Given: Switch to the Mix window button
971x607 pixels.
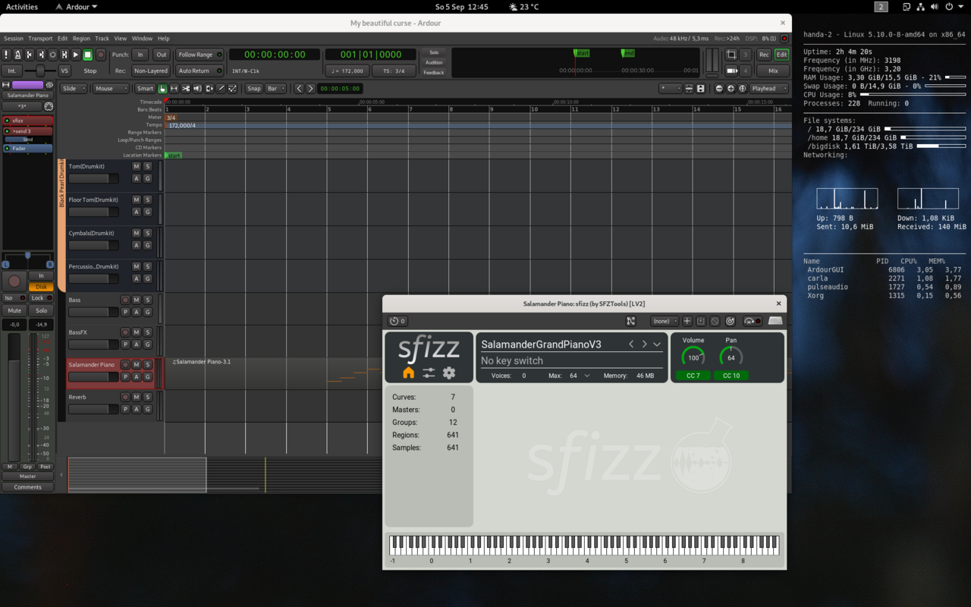Looking at the screenshot, I should (773, 71).
